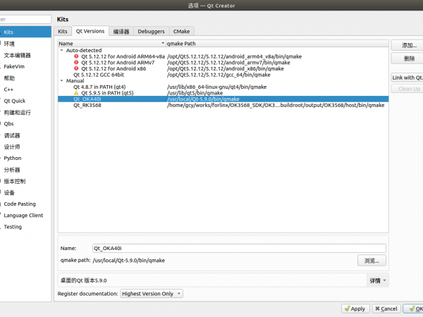Click the error icon beside Android x86

[77, 68]
